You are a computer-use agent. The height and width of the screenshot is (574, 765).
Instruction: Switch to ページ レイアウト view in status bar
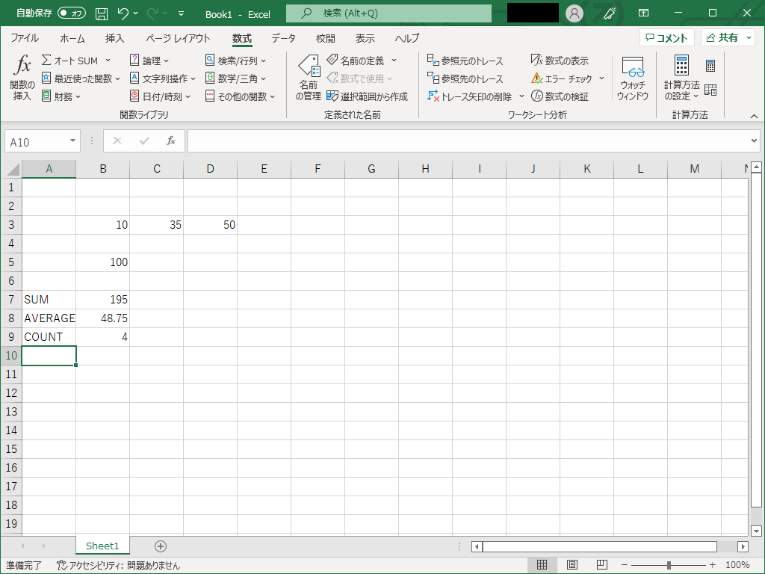tap(572, 565)
